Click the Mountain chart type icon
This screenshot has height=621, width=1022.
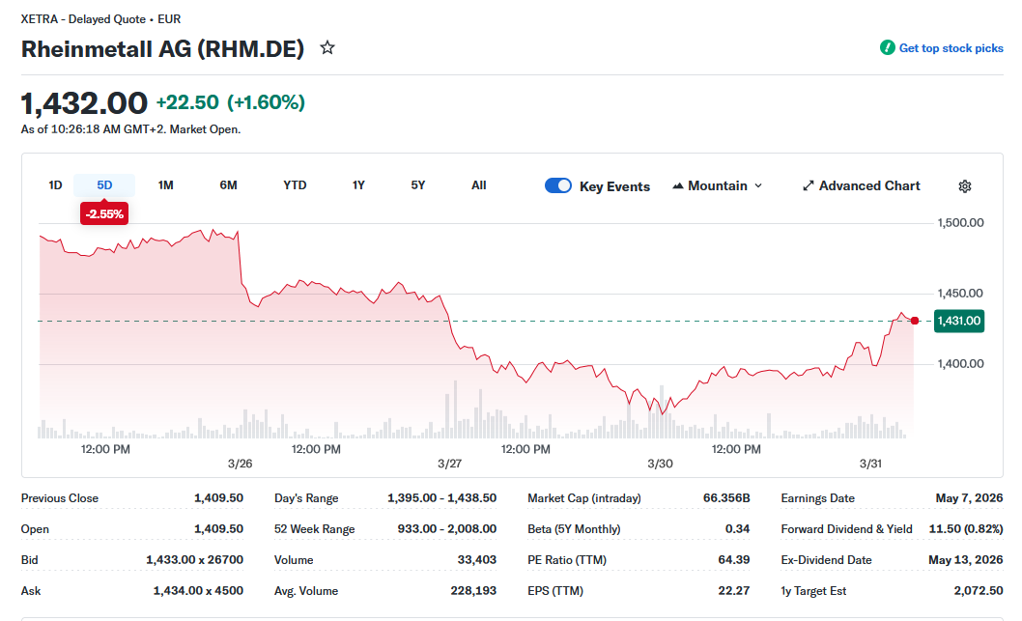click(x=678, y=185)
